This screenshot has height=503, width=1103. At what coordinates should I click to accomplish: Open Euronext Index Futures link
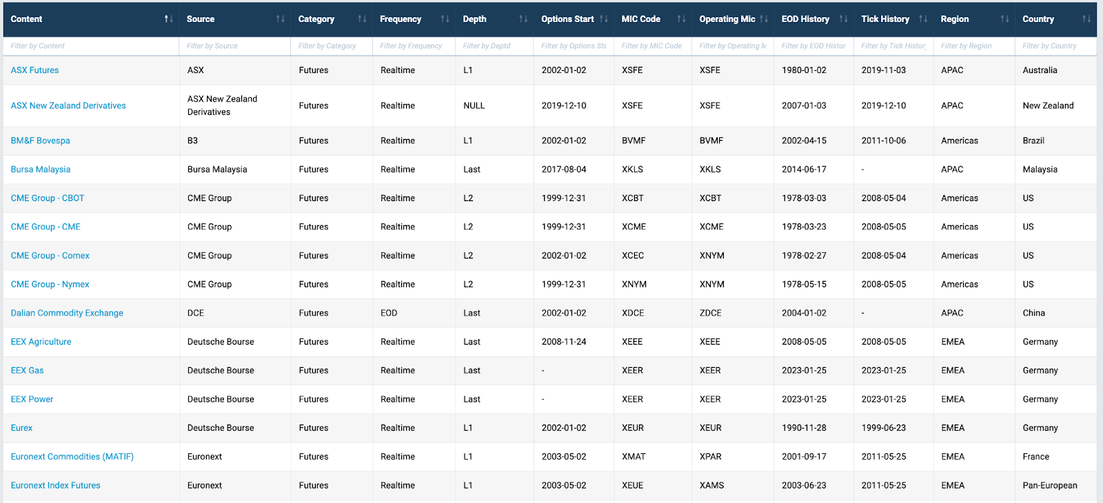coord(55,486)
